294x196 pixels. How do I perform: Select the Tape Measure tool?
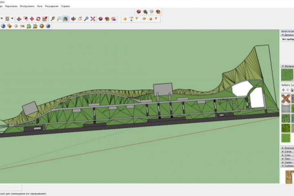[53, 19]
